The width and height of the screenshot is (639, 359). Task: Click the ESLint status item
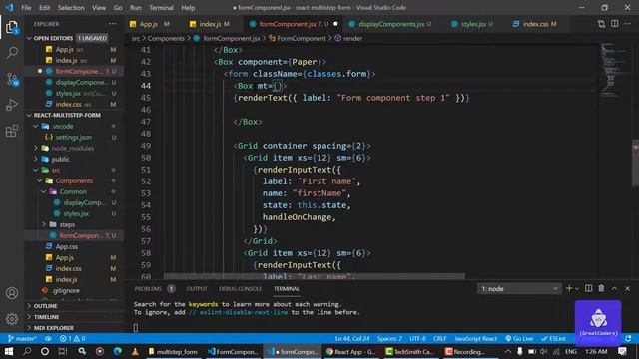[x=553, y=339]
